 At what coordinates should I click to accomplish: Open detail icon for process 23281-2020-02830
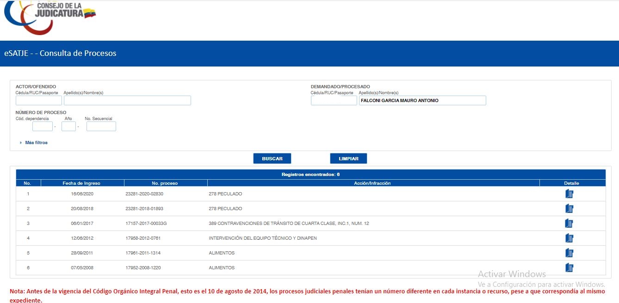coord(569,194)
